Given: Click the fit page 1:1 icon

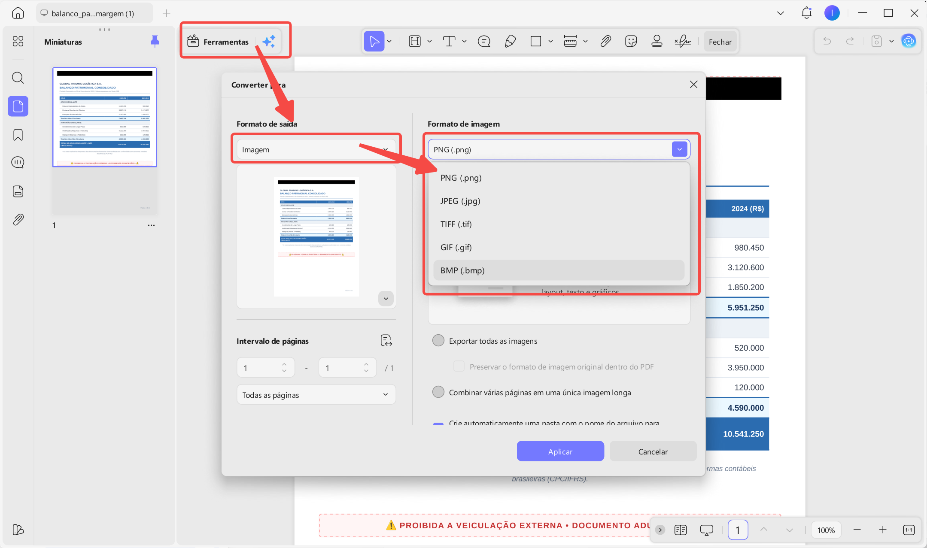Looking at the screenshot, I should [909, 530].
